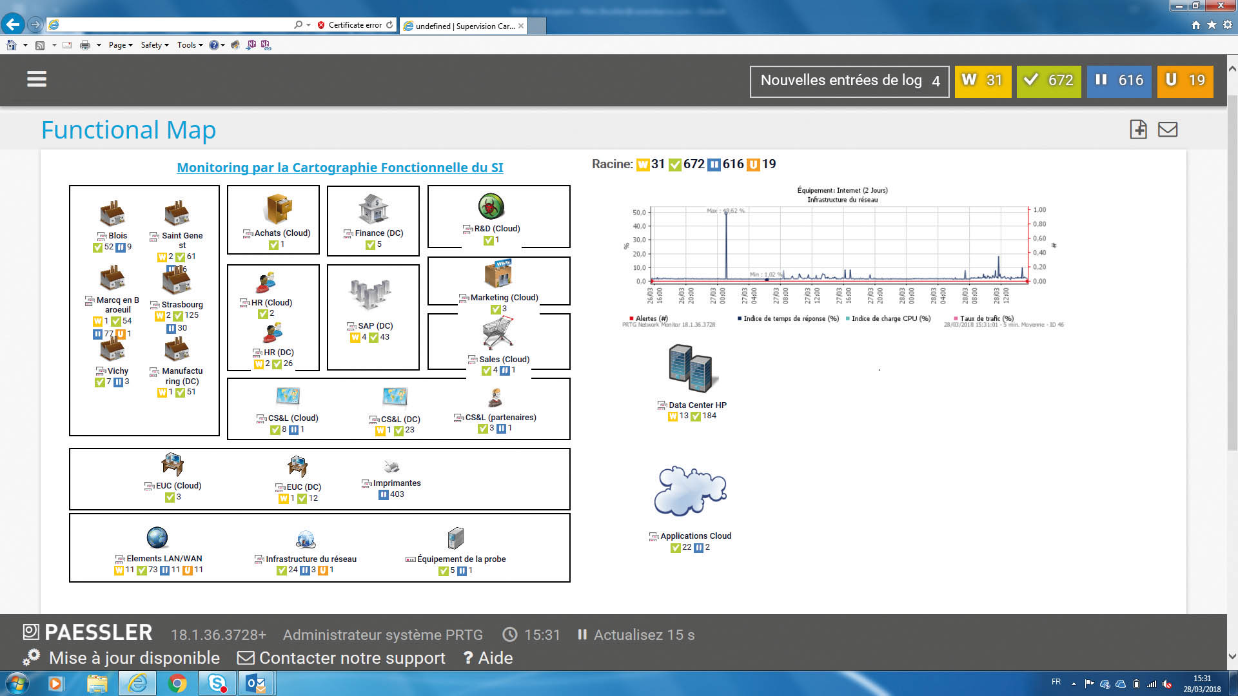The height and width of the screenshot is (696, 1238).
Task: Click the Sales (Cloud) shopping cart icon
Action: point(498,333)
